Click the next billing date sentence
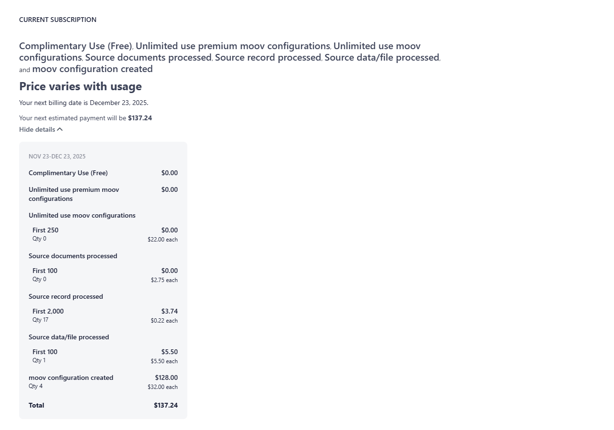Viewport: 614px width, 430px height. (84, 103)
